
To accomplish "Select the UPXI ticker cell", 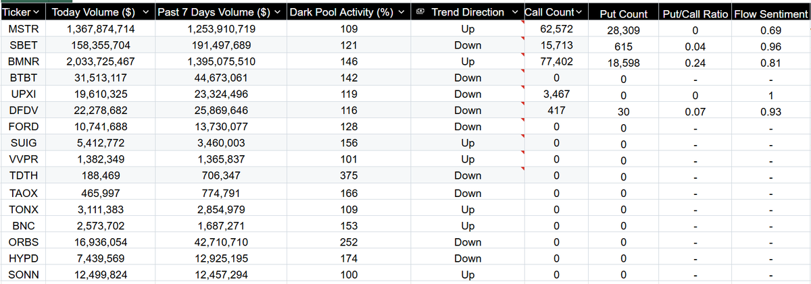I will point(24,94).
